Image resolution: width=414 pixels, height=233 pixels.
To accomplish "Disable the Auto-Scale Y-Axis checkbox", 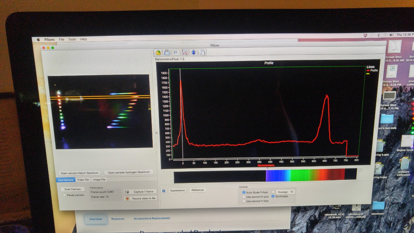I will 243,192.
